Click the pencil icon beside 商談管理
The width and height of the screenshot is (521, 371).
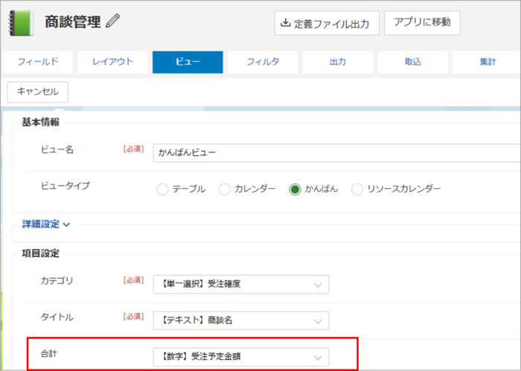[113, 21]
